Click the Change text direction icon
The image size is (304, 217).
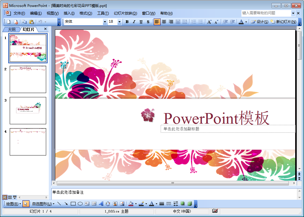(185, 22)
